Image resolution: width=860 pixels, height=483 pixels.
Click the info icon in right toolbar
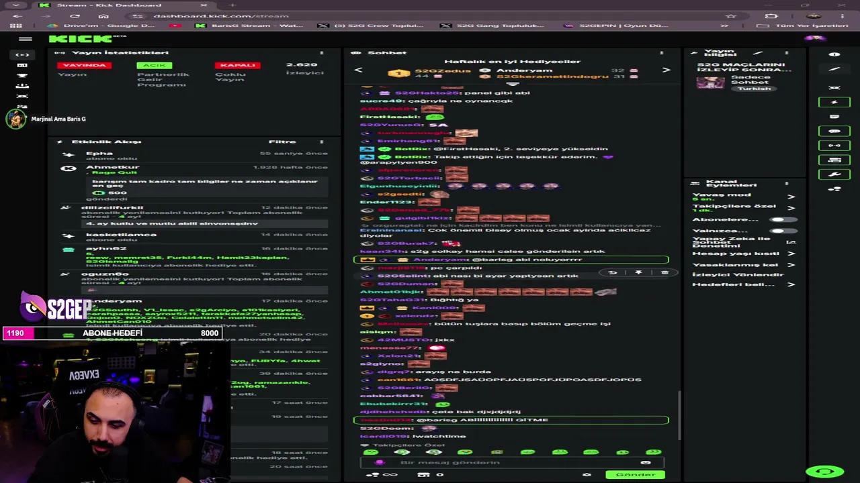tap(834, 54)
